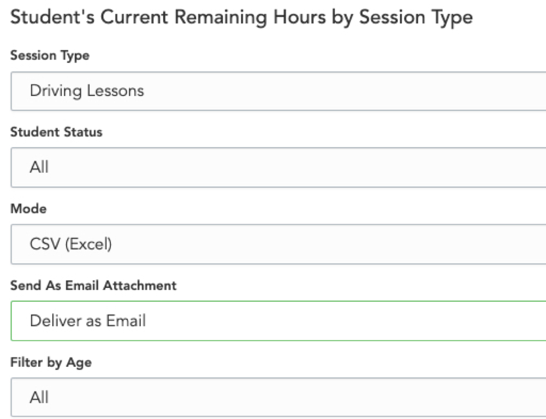Focus the green-outlined Deliver as Email box
This screenshot has width=546, height=419.
coord(278,321)
